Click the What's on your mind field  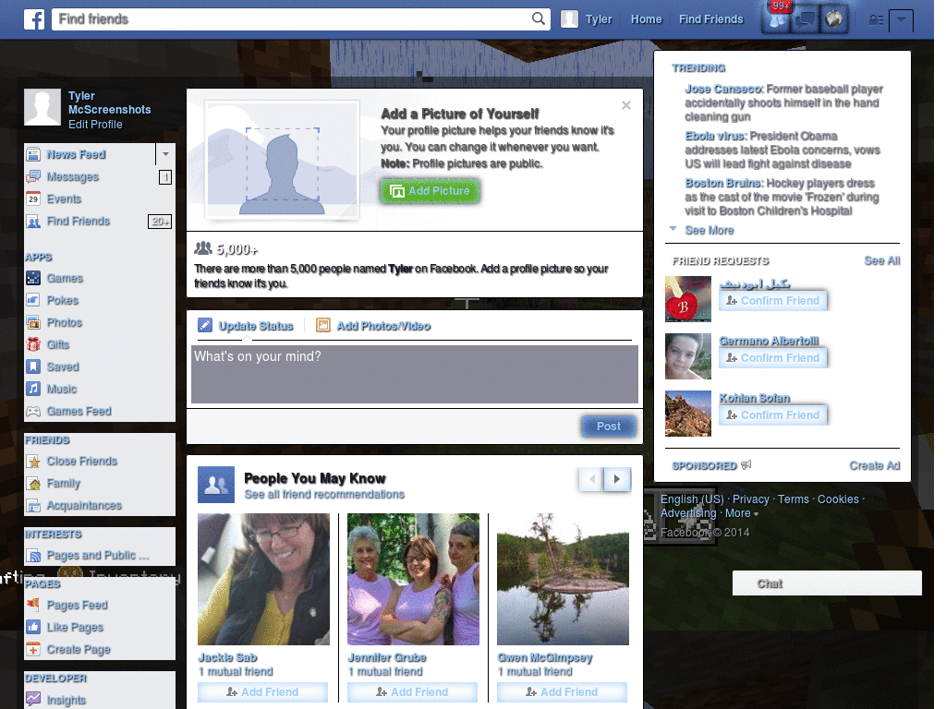point(414,372)
